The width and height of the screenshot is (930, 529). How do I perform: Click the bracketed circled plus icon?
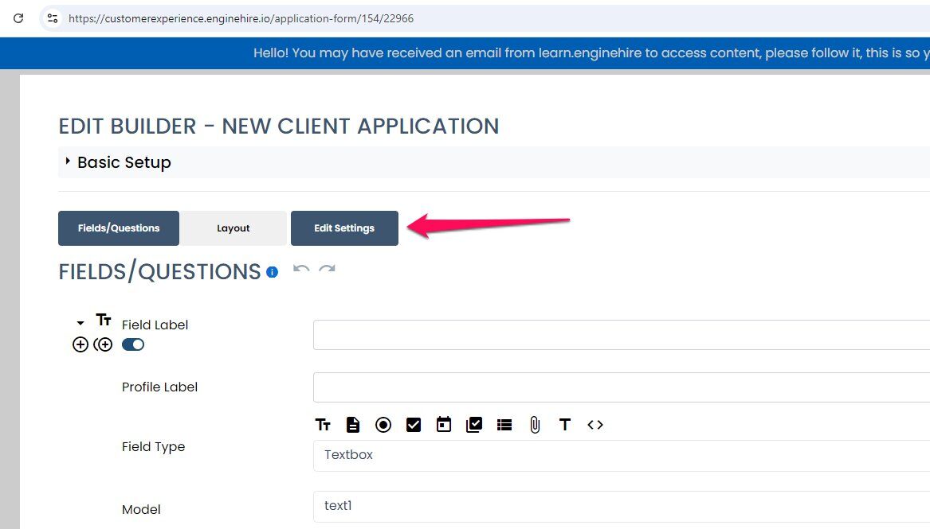104,344
